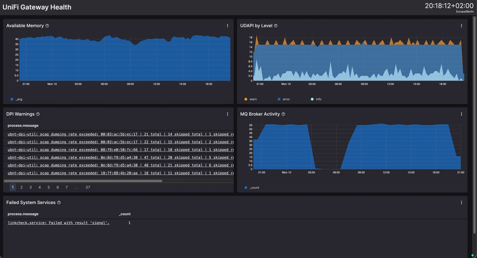
Task: Click the MQ Broker Activity panel title
Action: pos(260,114)
